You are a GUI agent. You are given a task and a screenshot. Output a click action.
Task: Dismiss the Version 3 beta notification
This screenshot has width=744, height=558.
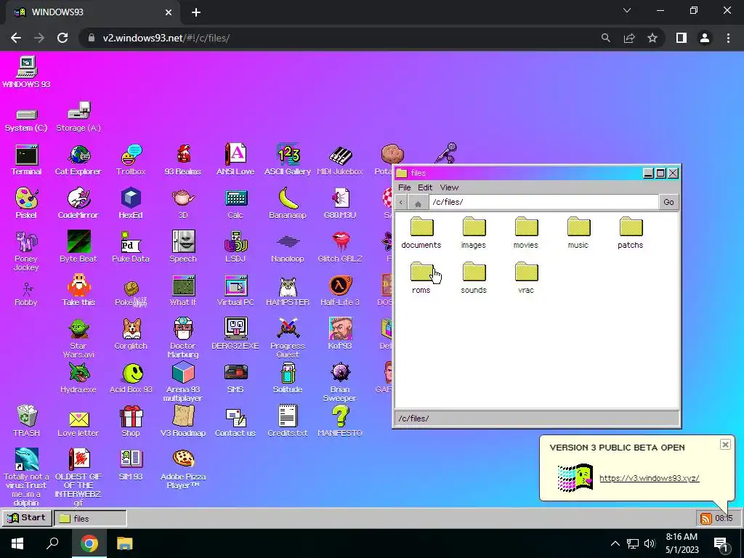[725, 445]
